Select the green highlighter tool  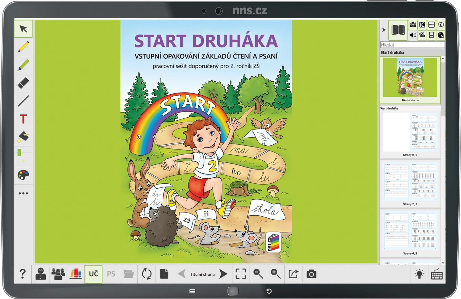23,65
